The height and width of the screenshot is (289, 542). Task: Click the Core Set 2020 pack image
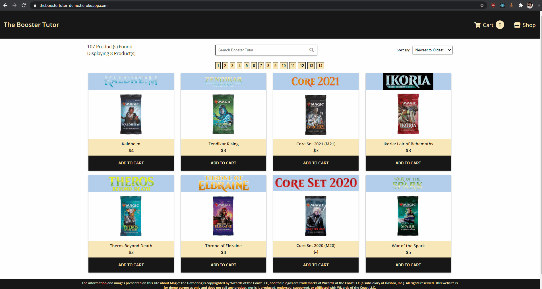(x=316, y=216)
